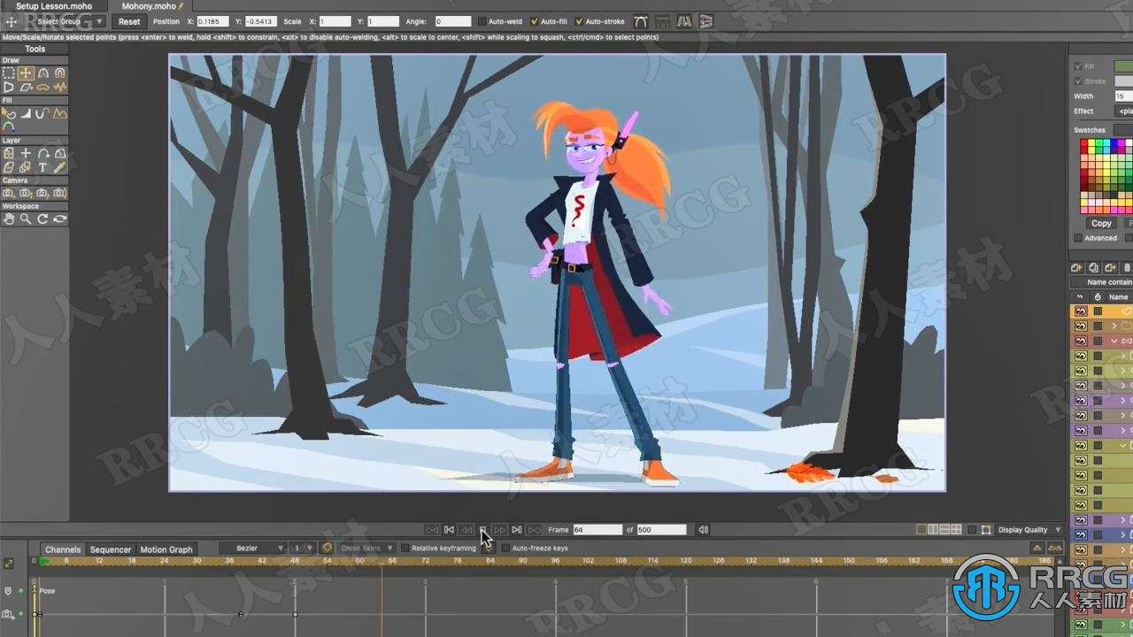Click the Stroke color swatch in Style panel
The height and width of the screenshot is (637, 1133).
point(1123,81)
